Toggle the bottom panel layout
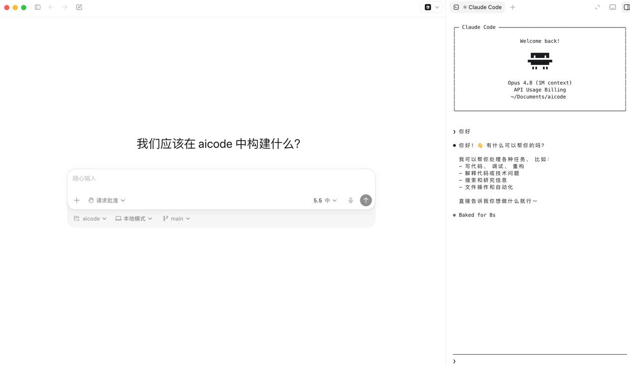 coord(612,7)
